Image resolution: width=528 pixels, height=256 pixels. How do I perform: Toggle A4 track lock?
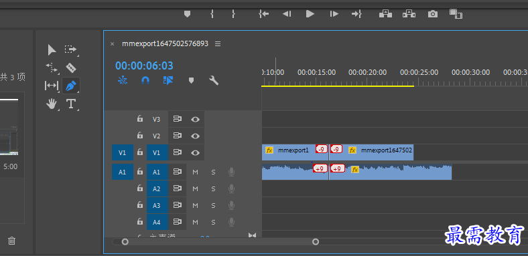click(140, 222)
